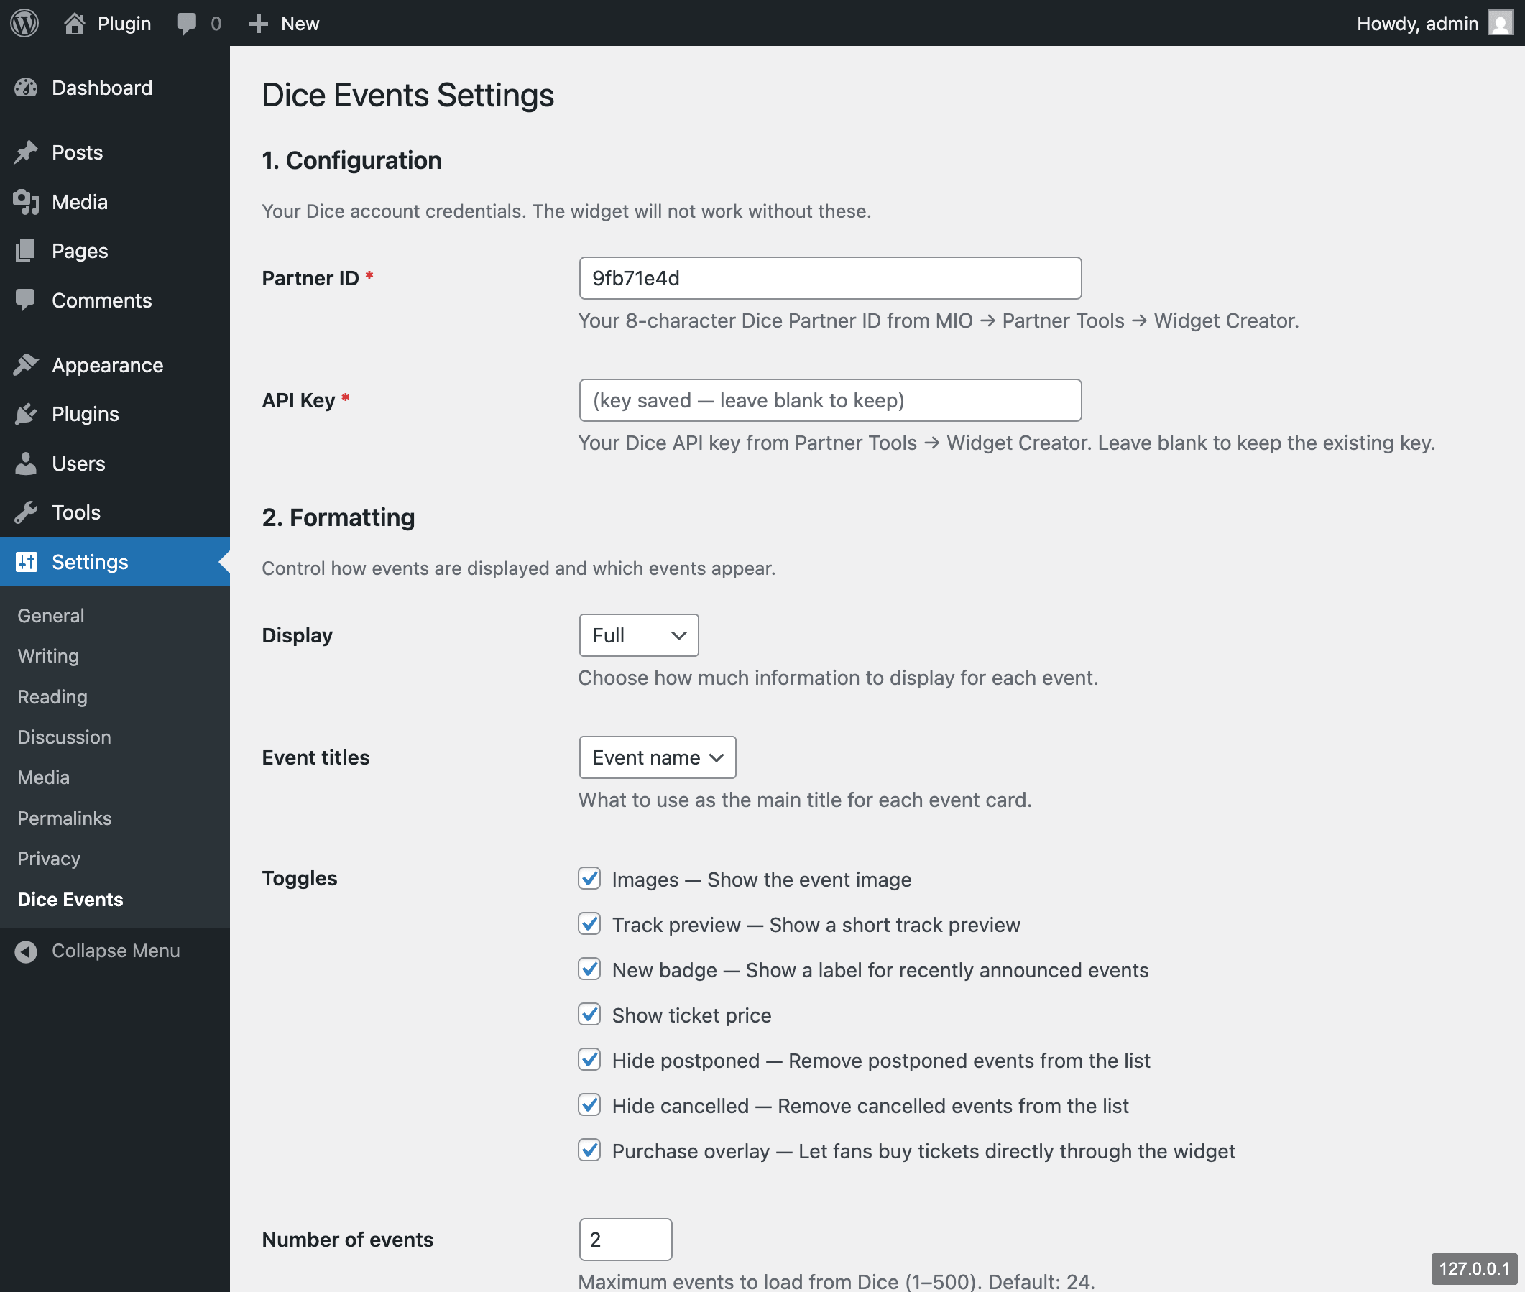The height and width of the screenshot is (1292, 1525).
Task: Select the Posts pin icon
Action: tap(27, 152)
